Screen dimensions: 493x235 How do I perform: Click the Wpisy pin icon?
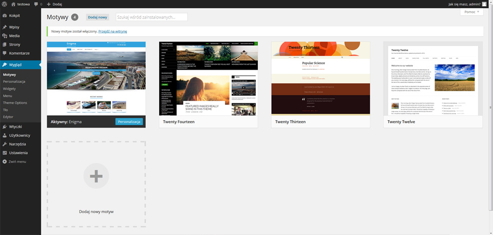click(5, 27)
